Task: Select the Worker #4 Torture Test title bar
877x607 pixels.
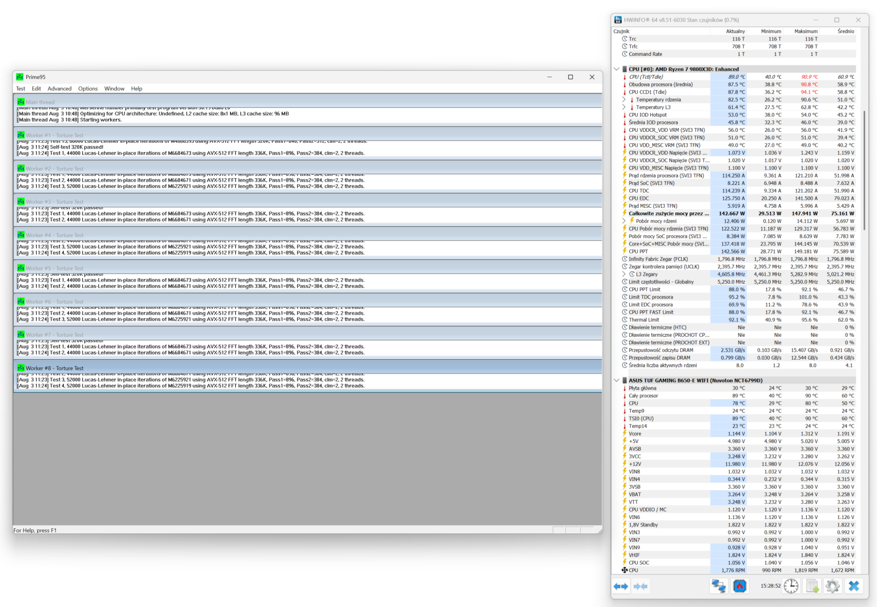Action: pyautogui.click(x=307, y=235)
